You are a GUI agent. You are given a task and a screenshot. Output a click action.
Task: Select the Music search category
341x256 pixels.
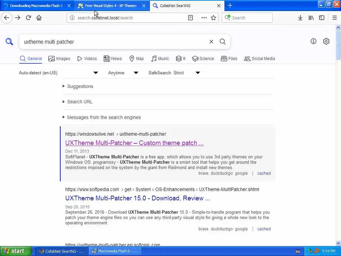(x=160, y=59)
